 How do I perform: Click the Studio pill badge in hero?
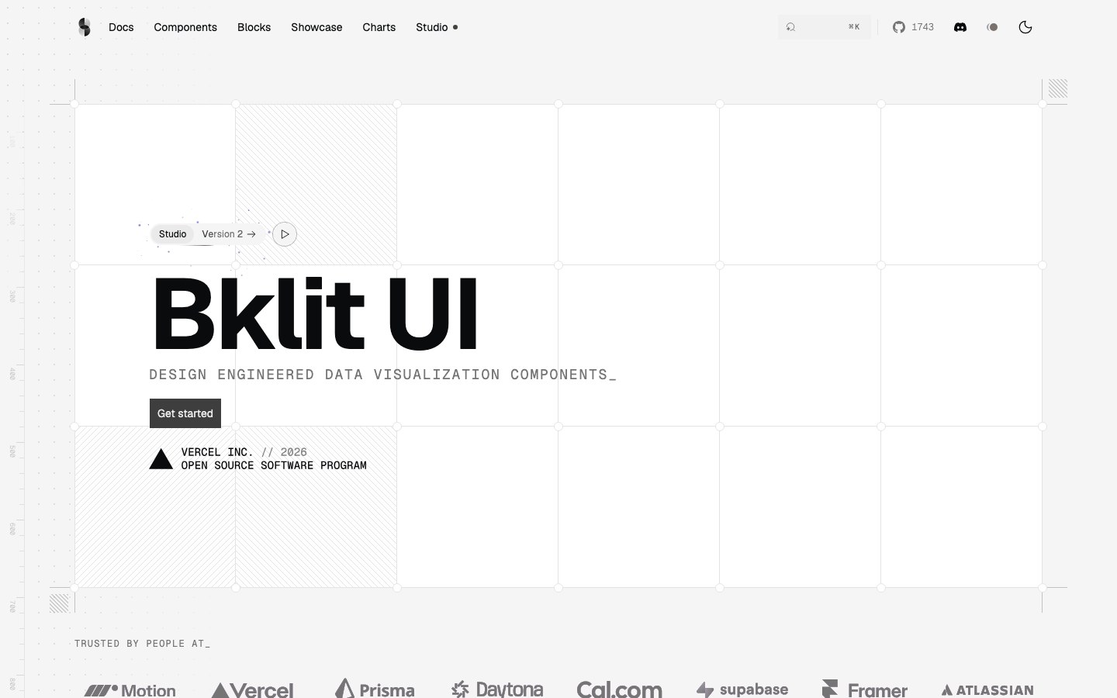172,234
